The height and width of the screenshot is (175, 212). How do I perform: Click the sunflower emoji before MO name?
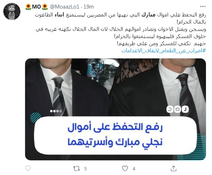[28, 7]
